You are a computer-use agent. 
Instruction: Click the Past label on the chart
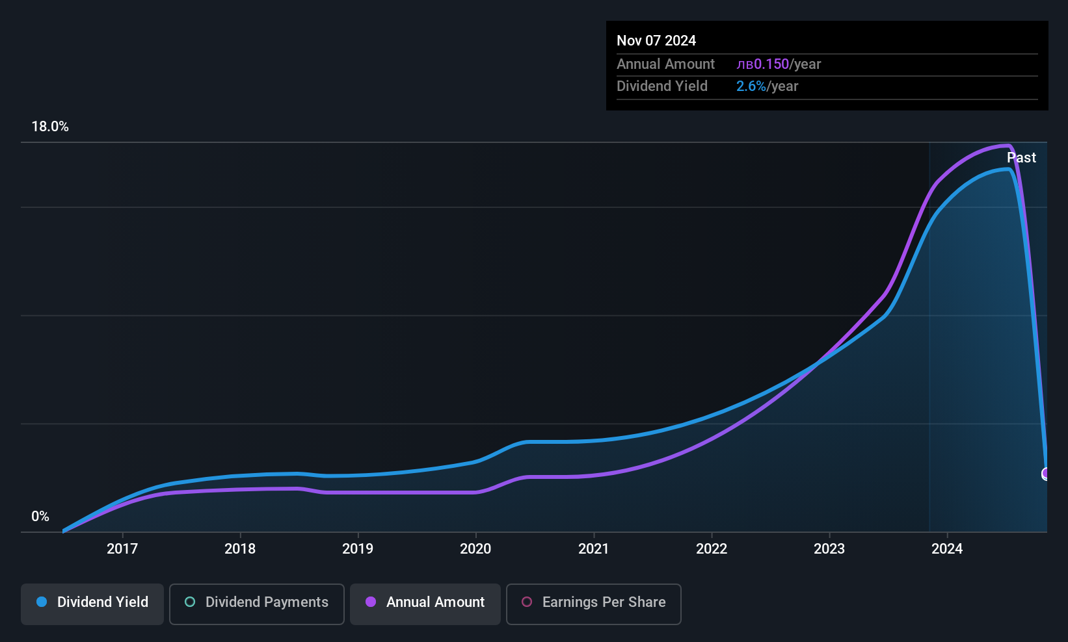pos(1021,158)
